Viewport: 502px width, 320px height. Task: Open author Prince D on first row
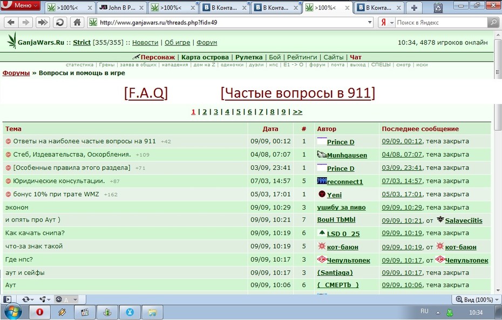[341, 142]
